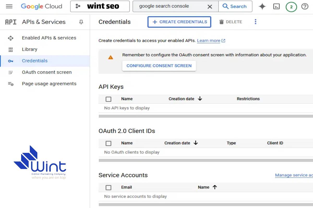313x208 pixels.
Task: Click the Library grid icon
Action: [10, 49]
